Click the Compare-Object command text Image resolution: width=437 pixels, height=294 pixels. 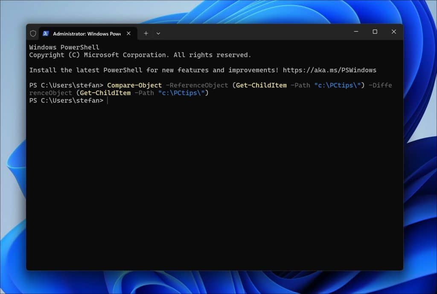point(134,85)
